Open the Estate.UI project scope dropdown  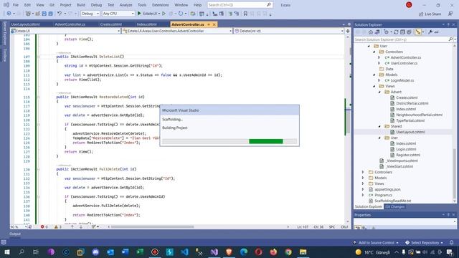tap(65, 31)
